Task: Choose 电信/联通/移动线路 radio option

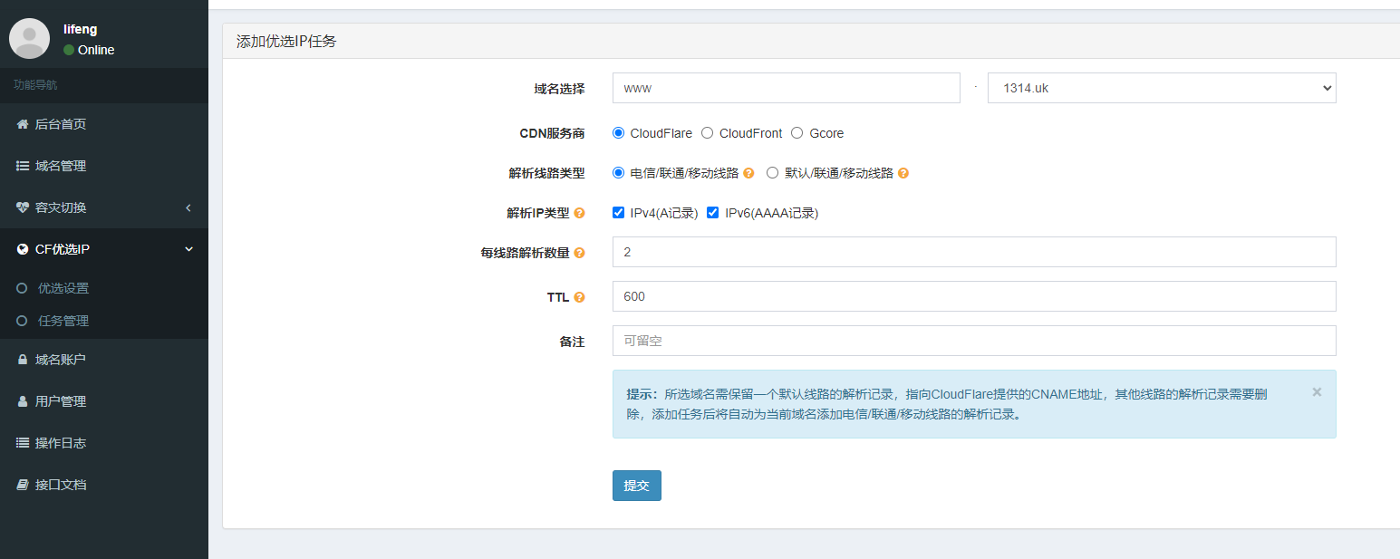Action: coord(619,173)
